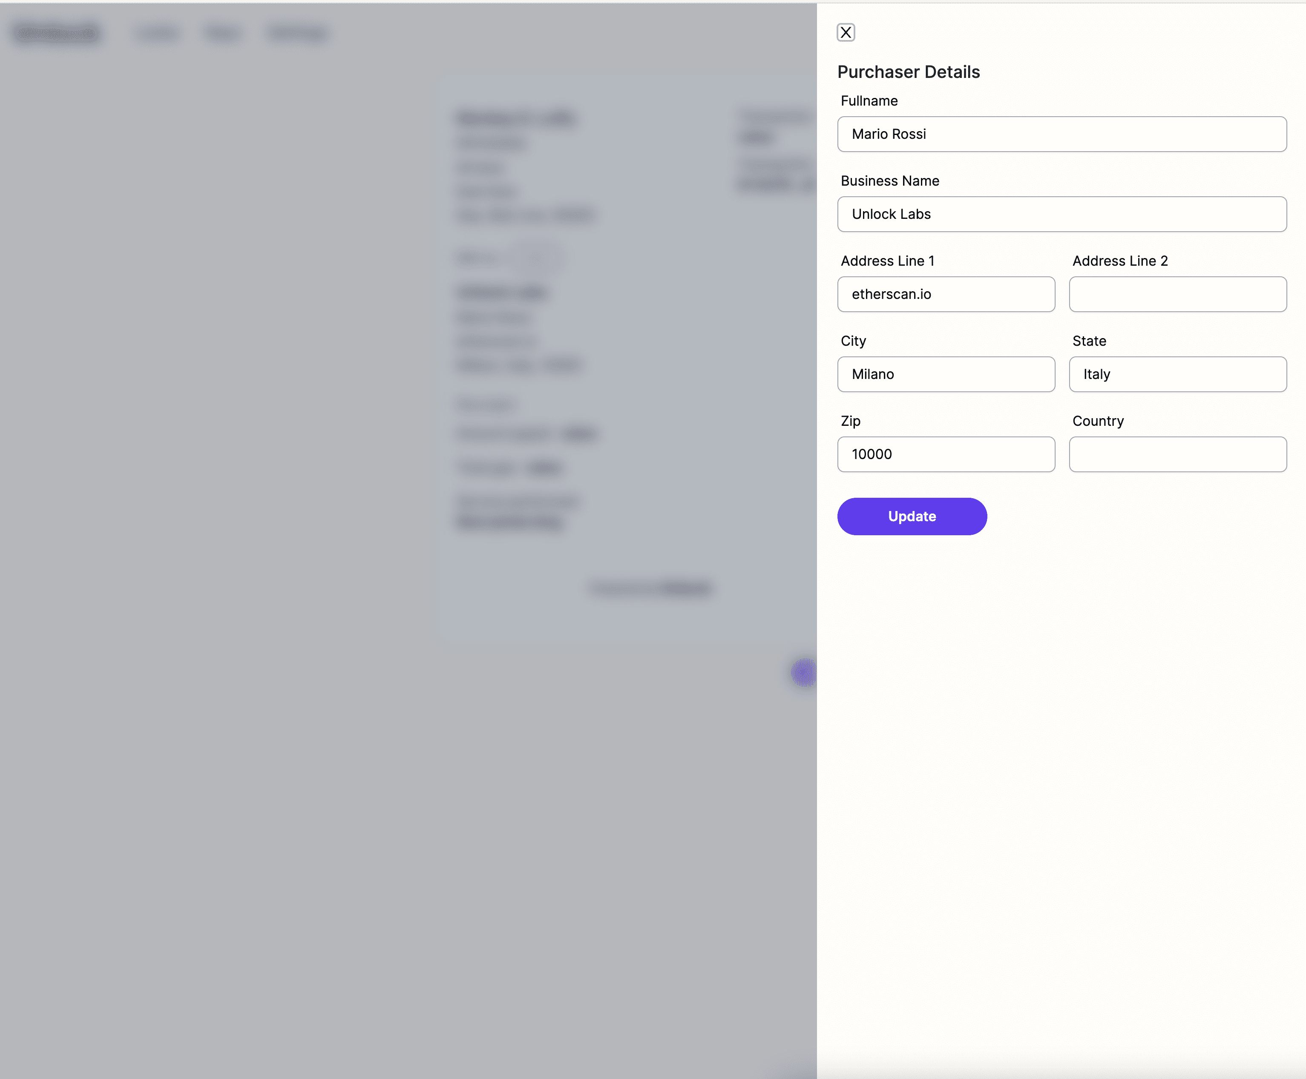The height and width of the screenshot is (1079, 1306).
Task: Click Update to save purchaser details
Action: coord(911,516)
